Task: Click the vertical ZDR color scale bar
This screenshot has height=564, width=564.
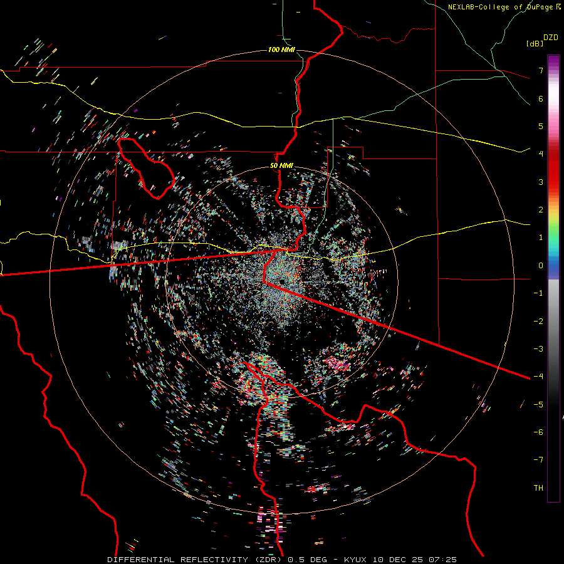Action: (x=553, y=278)
